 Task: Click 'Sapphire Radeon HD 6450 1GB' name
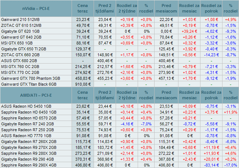[29, 112]
